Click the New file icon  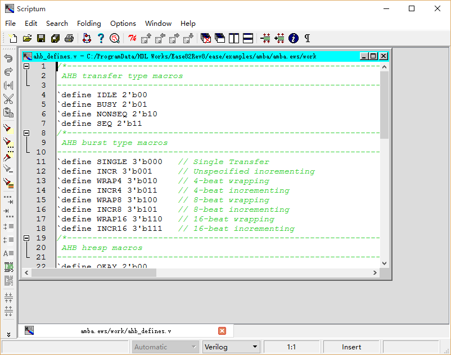12,38
